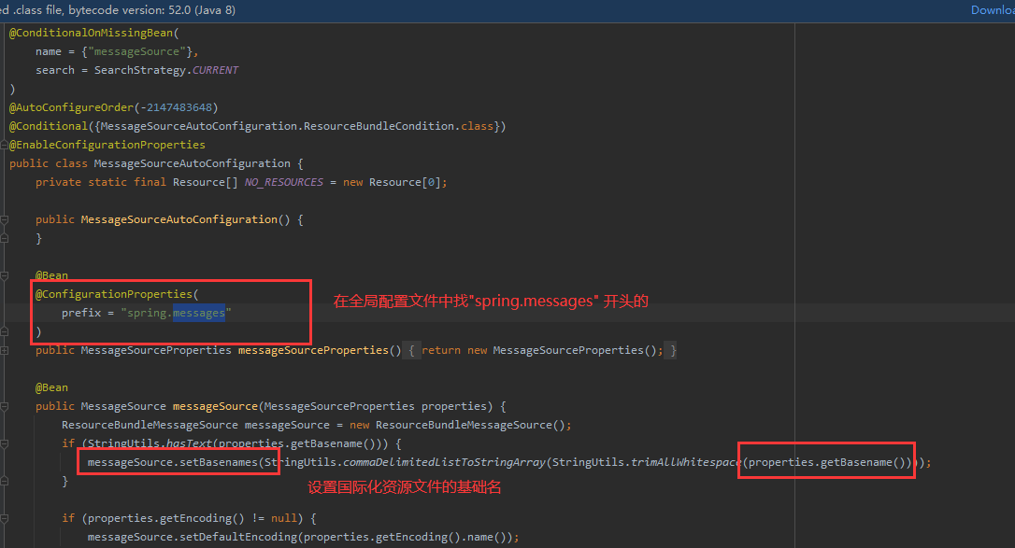Click the "messageSource" string in name attribute
The image size is (1015, 548).
pyautogui.click(x=136, y=51)
